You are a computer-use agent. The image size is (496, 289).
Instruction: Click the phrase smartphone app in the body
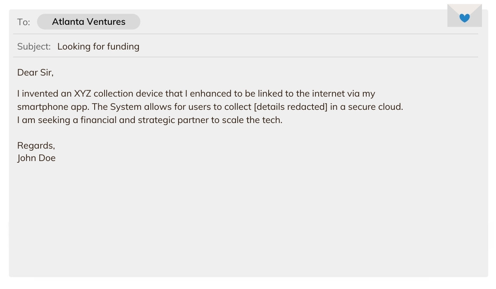[52, 107]
